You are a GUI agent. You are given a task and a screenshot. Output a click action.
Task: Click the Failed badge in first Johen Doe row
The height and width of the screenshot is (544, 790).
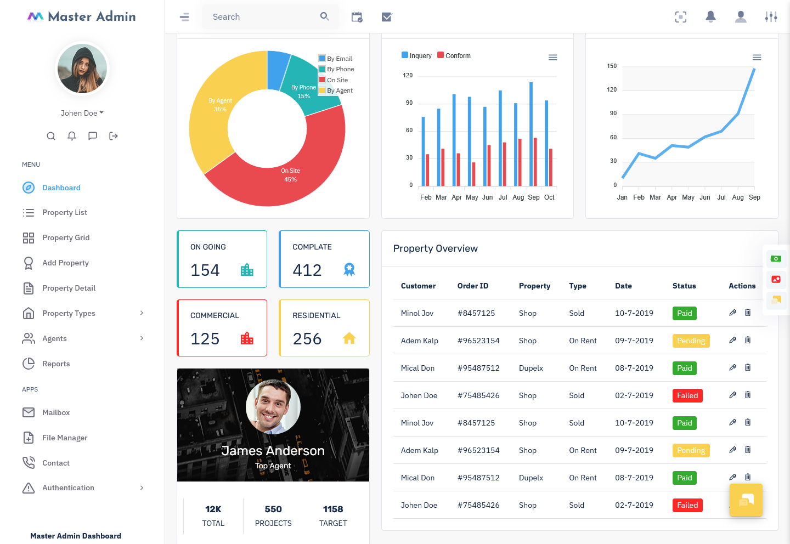click(x=687, y=395)
